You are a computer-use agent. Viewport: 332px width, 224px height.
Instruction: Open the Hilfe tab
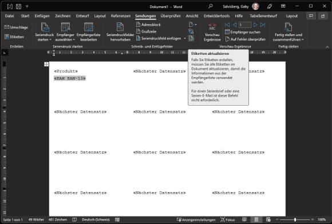(x=239, y=16)
